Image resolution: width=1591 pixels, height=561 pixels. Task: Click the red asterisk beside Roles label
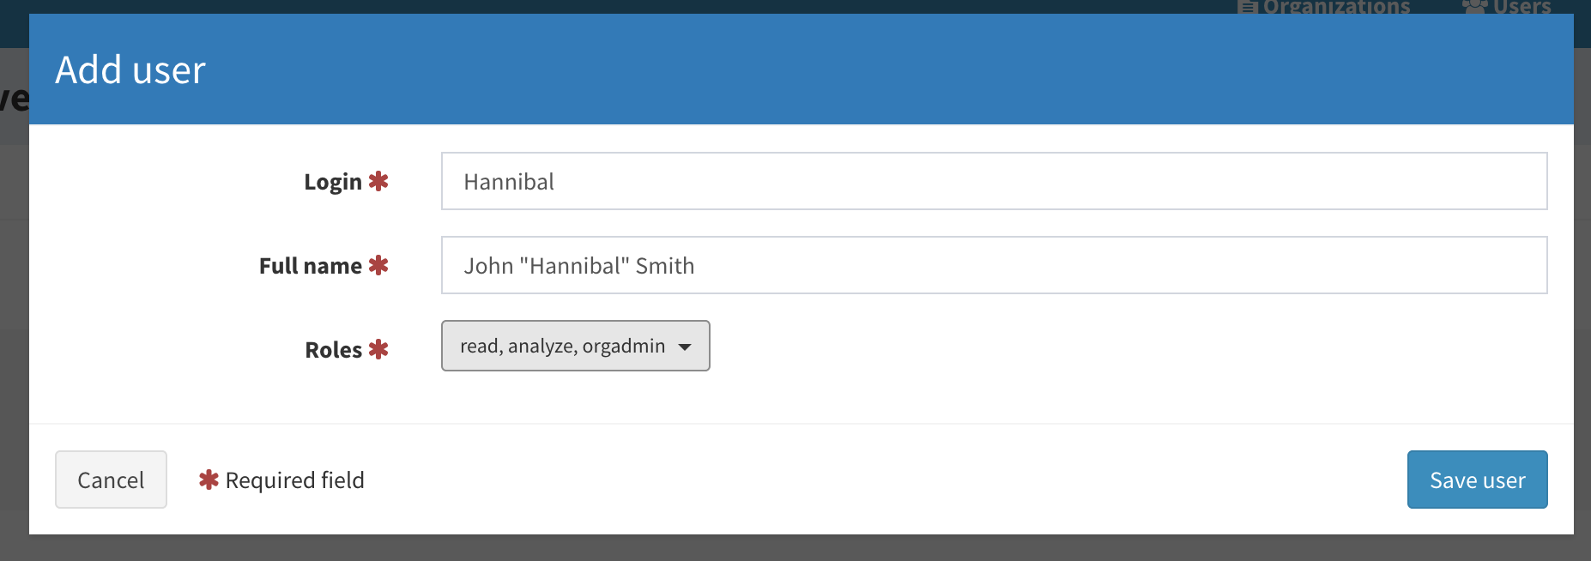coord(378,349)
